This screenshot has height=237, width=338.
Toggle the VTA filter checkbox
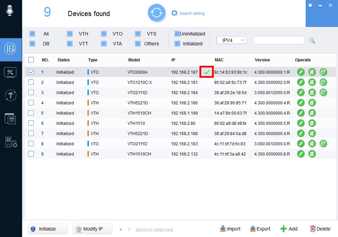[104, 44]
